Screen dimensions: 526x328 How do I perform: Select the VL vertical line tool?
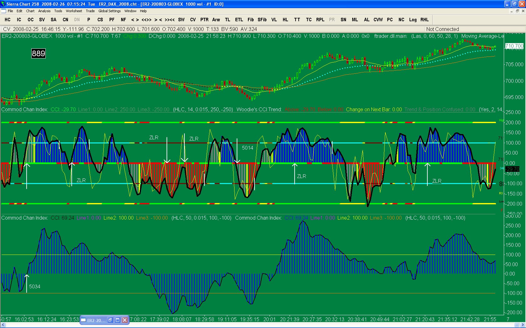[274, 20]
